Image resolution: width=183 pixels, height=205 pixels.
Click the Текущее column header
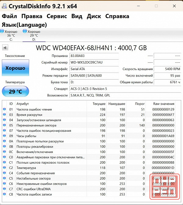[97, 104]
